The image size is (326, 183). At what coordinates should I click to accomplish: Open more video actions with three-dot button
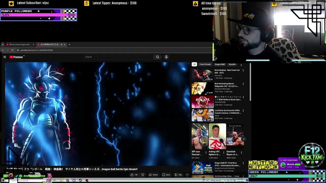[187, 175]
